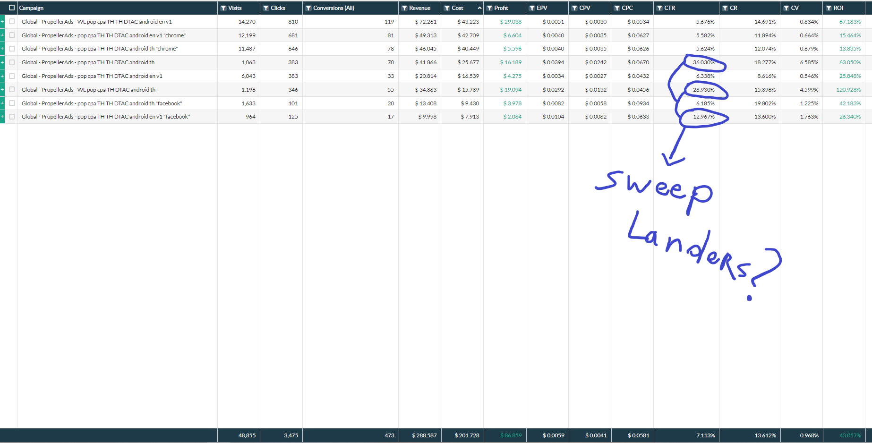Click the ROI column filter icon
Image resolution: width=872 pixels, height=443 pixels.
(829, 8)
